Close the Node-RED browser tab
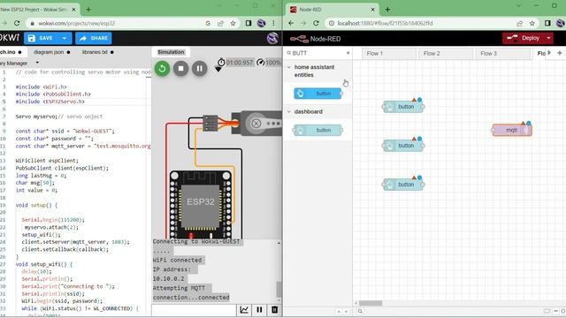Viewport: 566px width, 318px height. tap(373, 10)
